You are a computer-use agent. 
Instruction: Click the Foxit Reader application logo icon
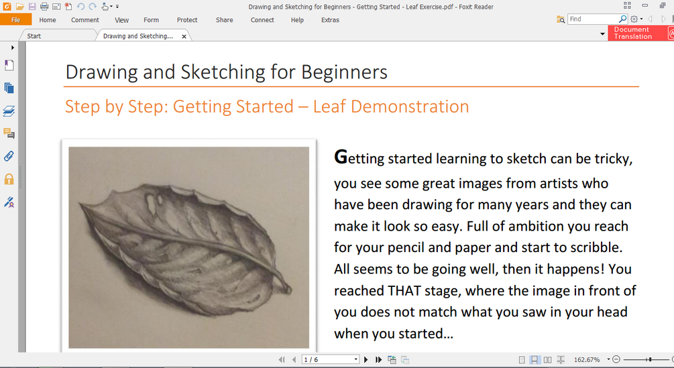tap(7, 7)
